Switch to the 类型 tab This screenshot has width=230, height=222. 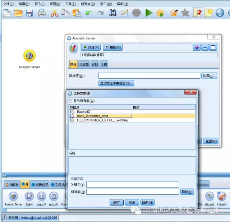pos(95,64)
